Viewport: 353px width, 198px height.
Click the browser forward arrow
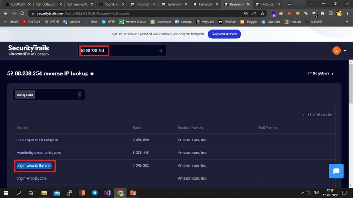point(14,14)
